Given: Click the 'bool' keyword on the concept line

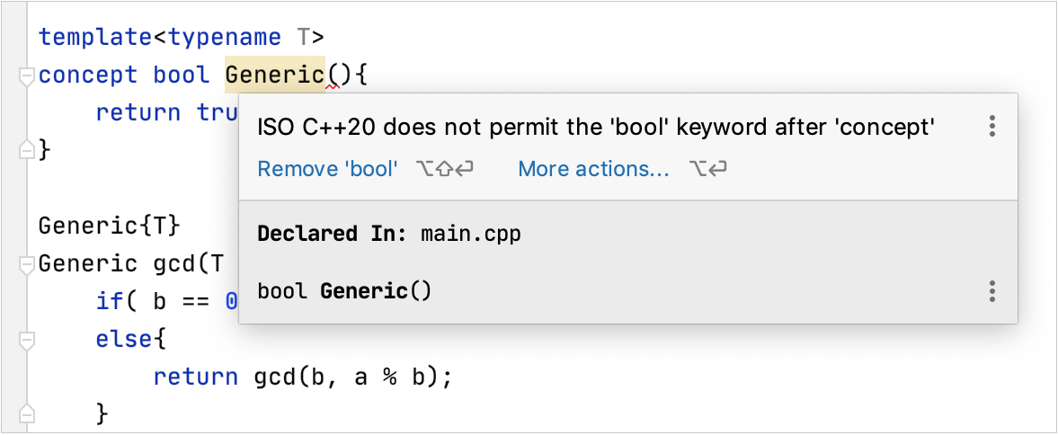Looking at the screenshot, I should 181,75.
